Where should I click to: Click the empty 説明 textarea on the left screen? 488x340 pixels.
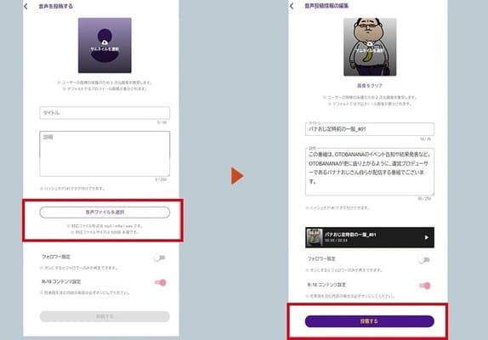tap(105, 154)
